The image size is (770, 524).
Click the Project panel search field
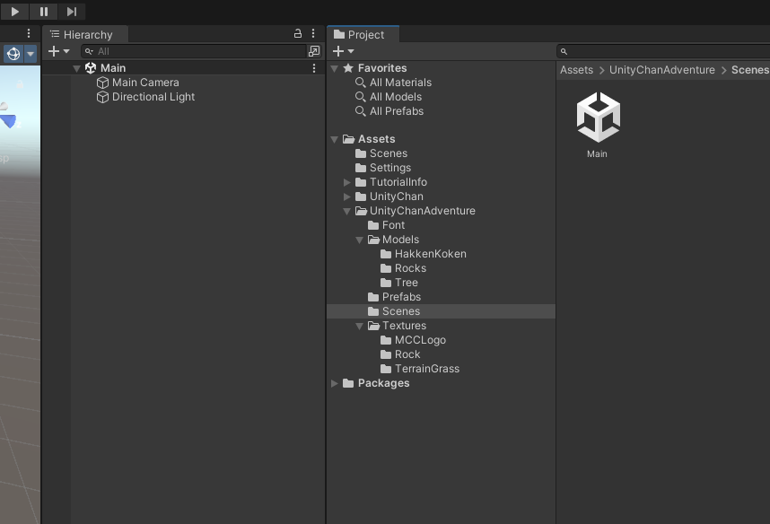click(664, 51)
